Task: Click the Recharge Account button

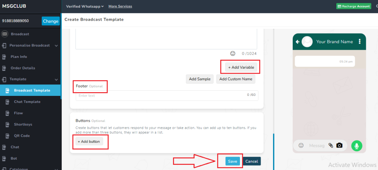Action: coord(353,6)
